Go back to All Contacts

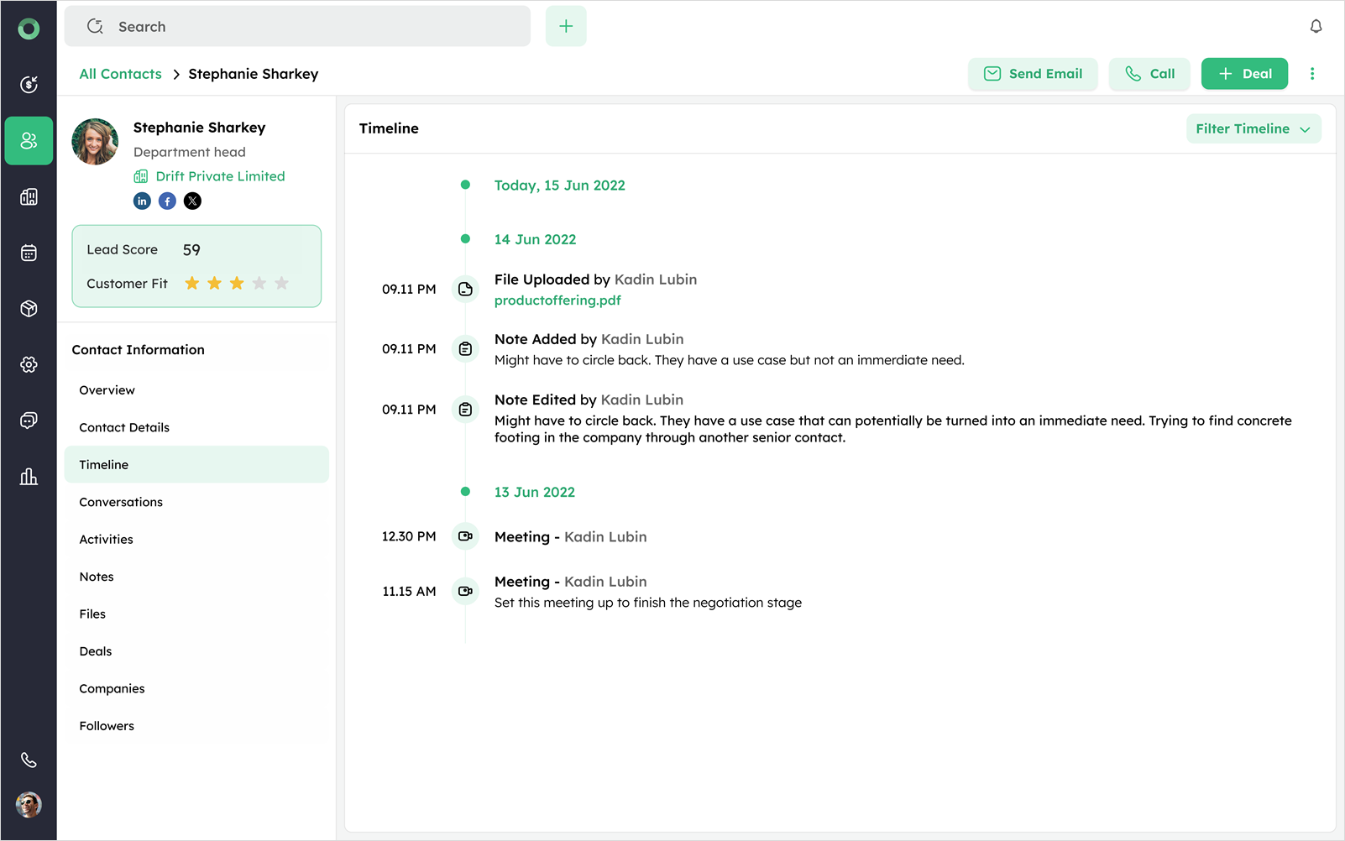coord(120,74)
